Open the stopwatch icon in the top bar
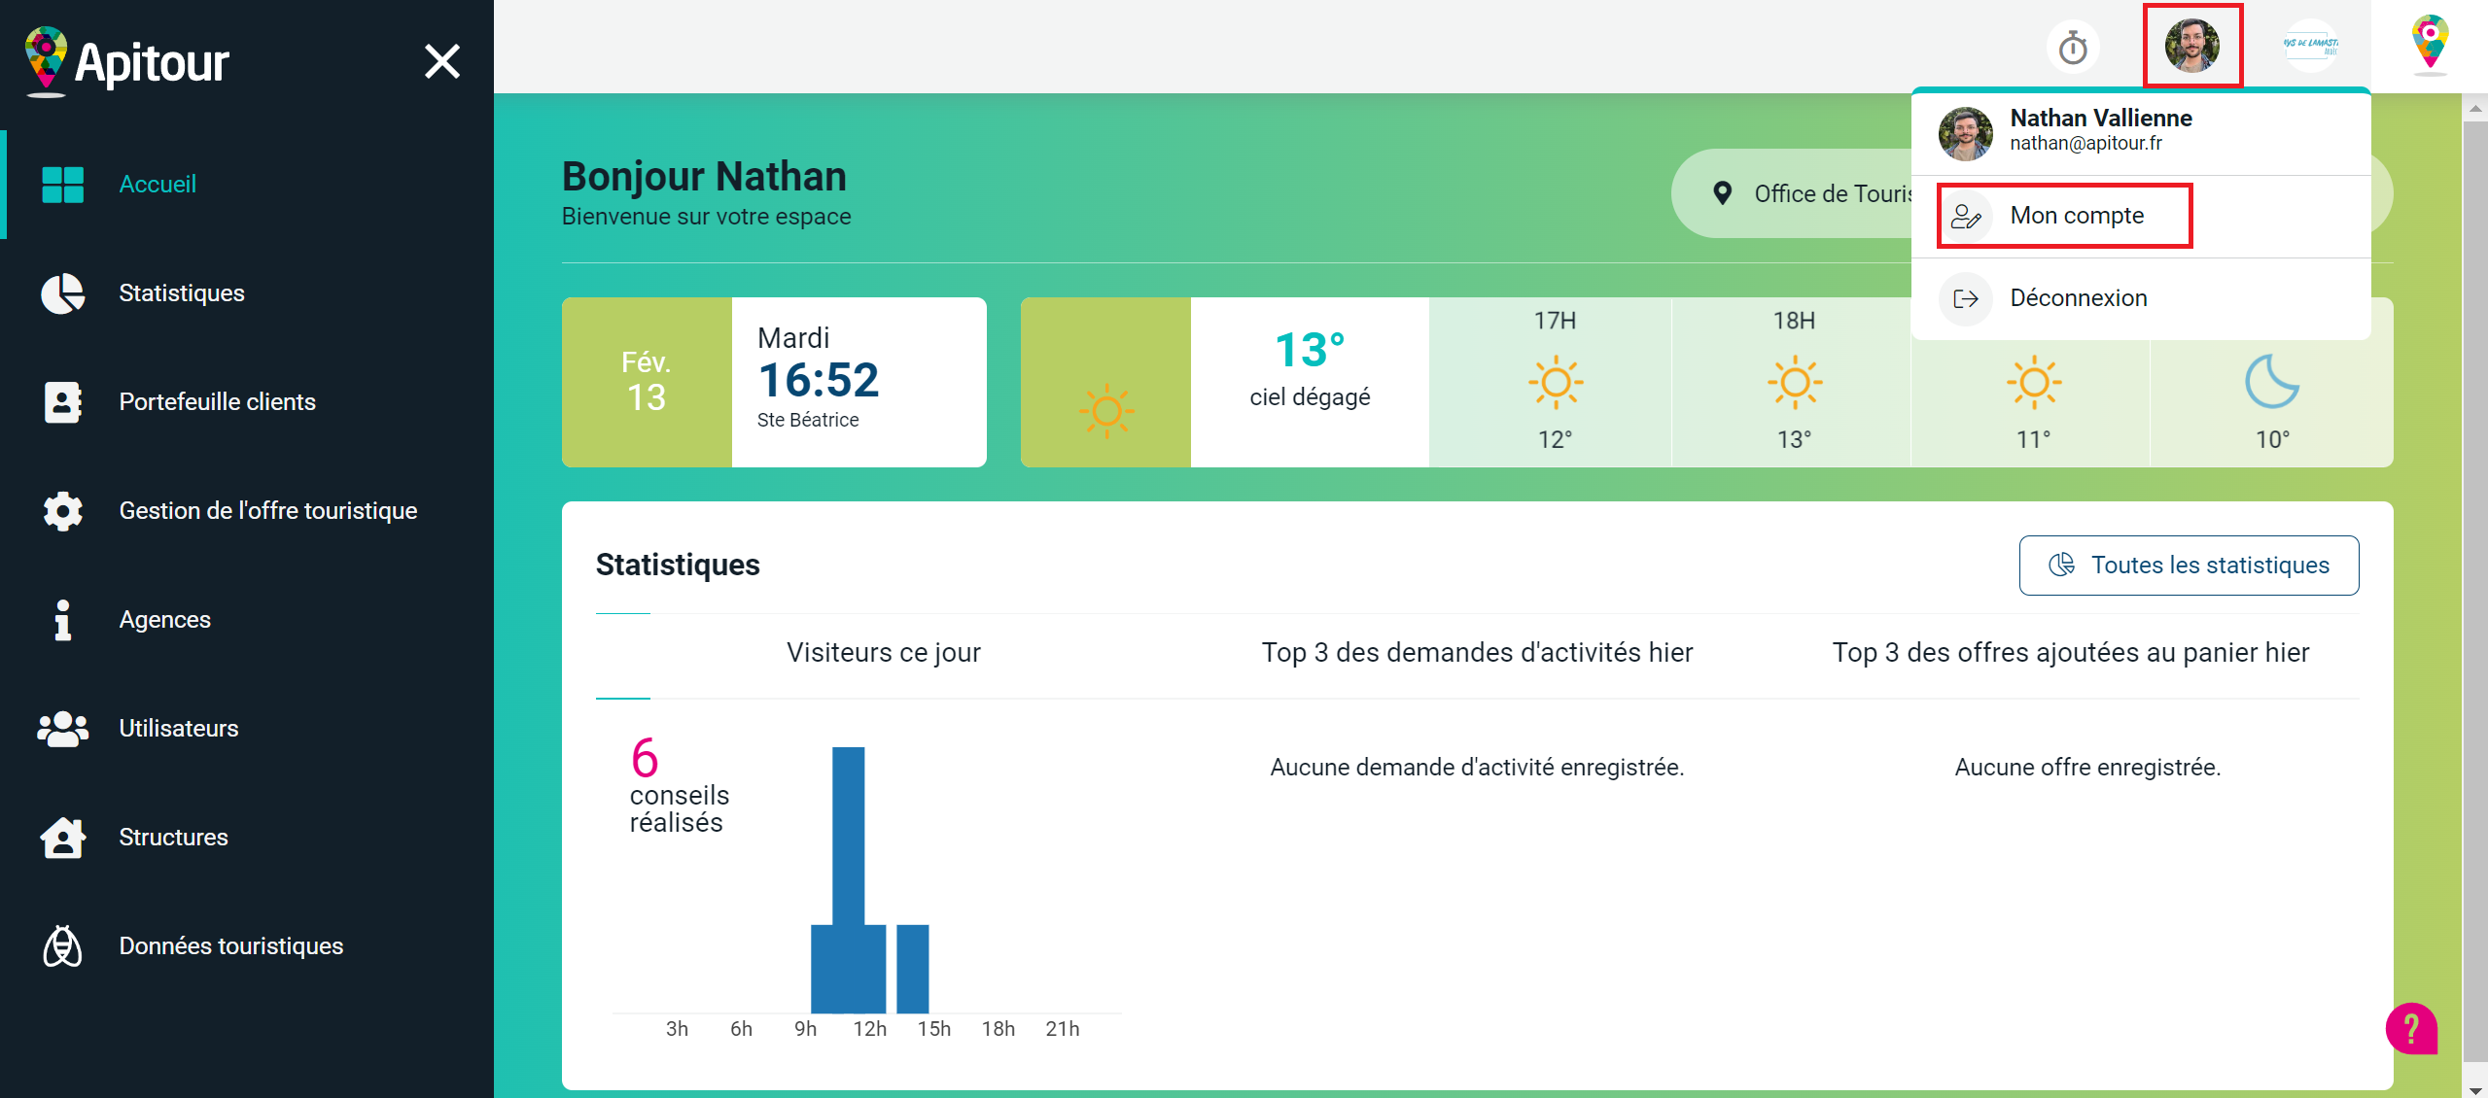 point(2072,45)
